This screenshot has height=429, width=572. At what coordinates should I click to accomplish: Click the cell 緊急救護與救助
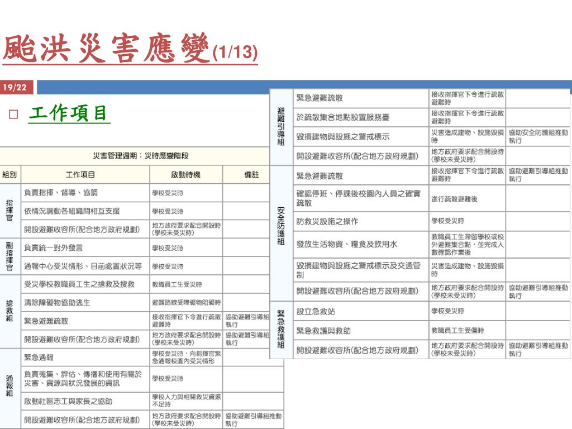coord(361,331)
